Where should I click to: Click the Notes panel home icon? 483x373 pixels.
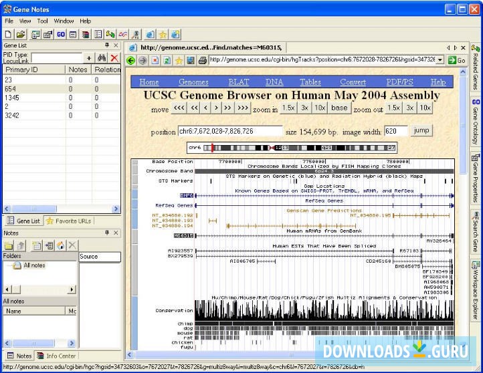tap(61, 245)
